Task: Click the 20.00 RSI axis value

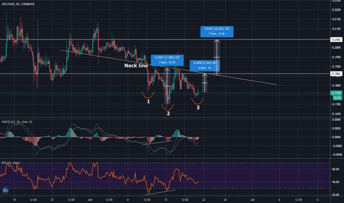Action: click(x=336, y=195)
